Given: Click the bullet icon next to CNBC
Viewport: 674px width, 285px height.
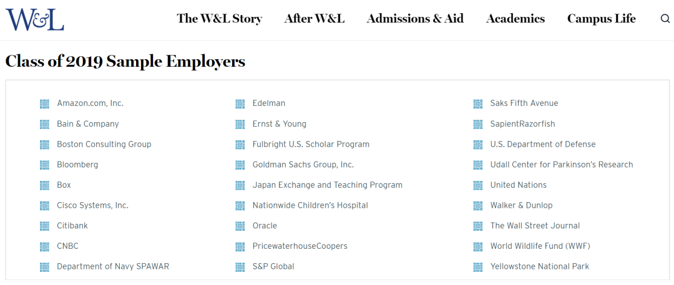Looking at the screenshot, I should pyautogui.click(x=44, y=247).
